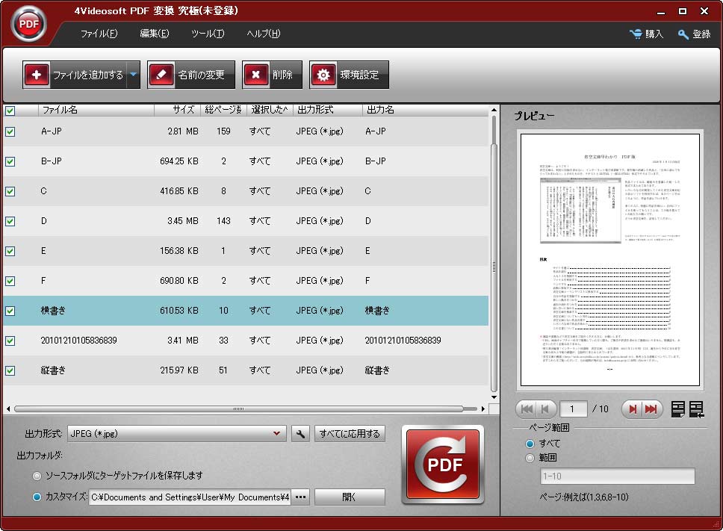Choose save to source folder option
Viewport: 723px width, 531px height.
[37, 476]
